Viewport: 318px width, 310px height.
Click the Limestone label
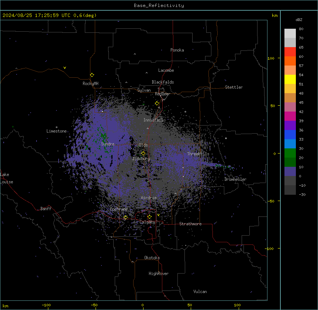pos(56,131)
